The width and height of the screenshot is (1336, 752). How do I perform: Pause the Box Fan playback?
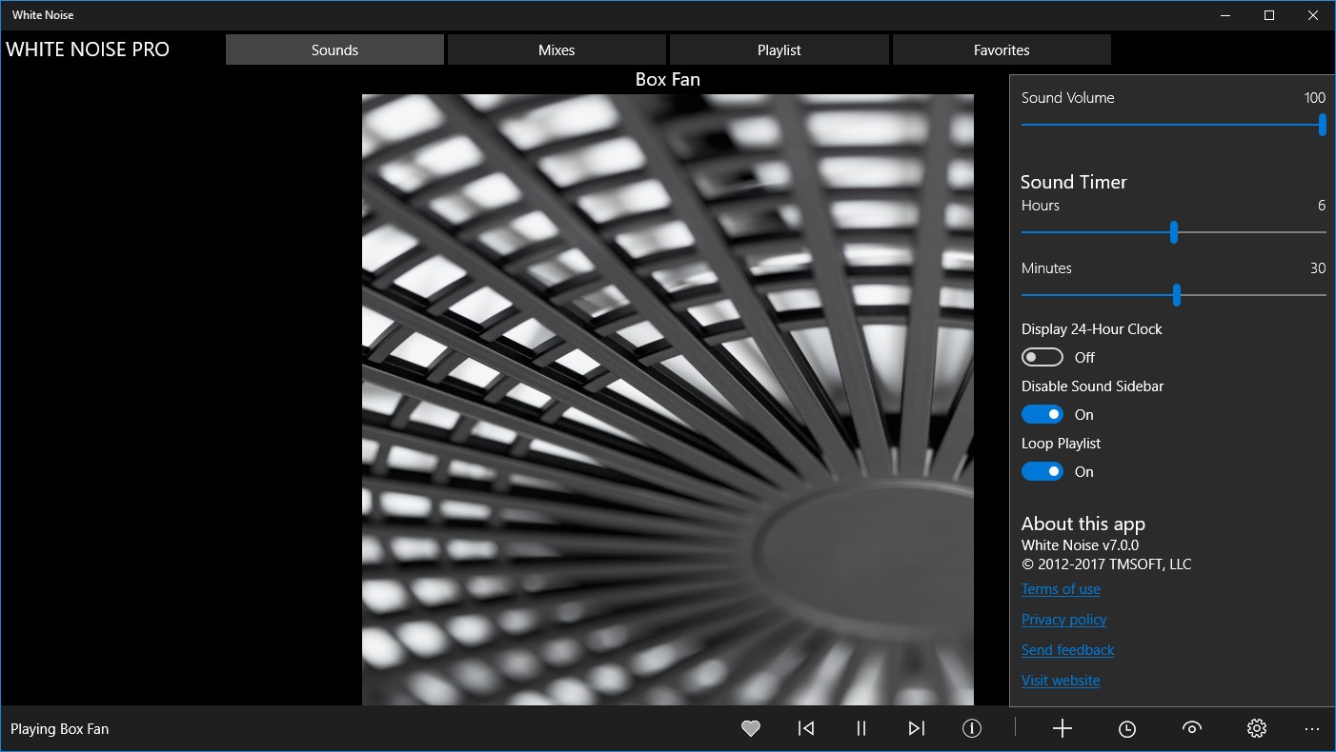[x=861, y=728]
